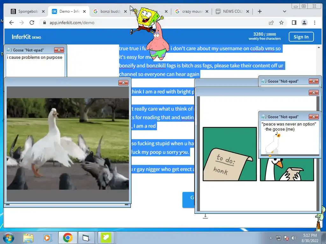Screen dimensions: 326x244
Task: Click the 'i cause problems on purpose' text
Action: click(34, 58)
